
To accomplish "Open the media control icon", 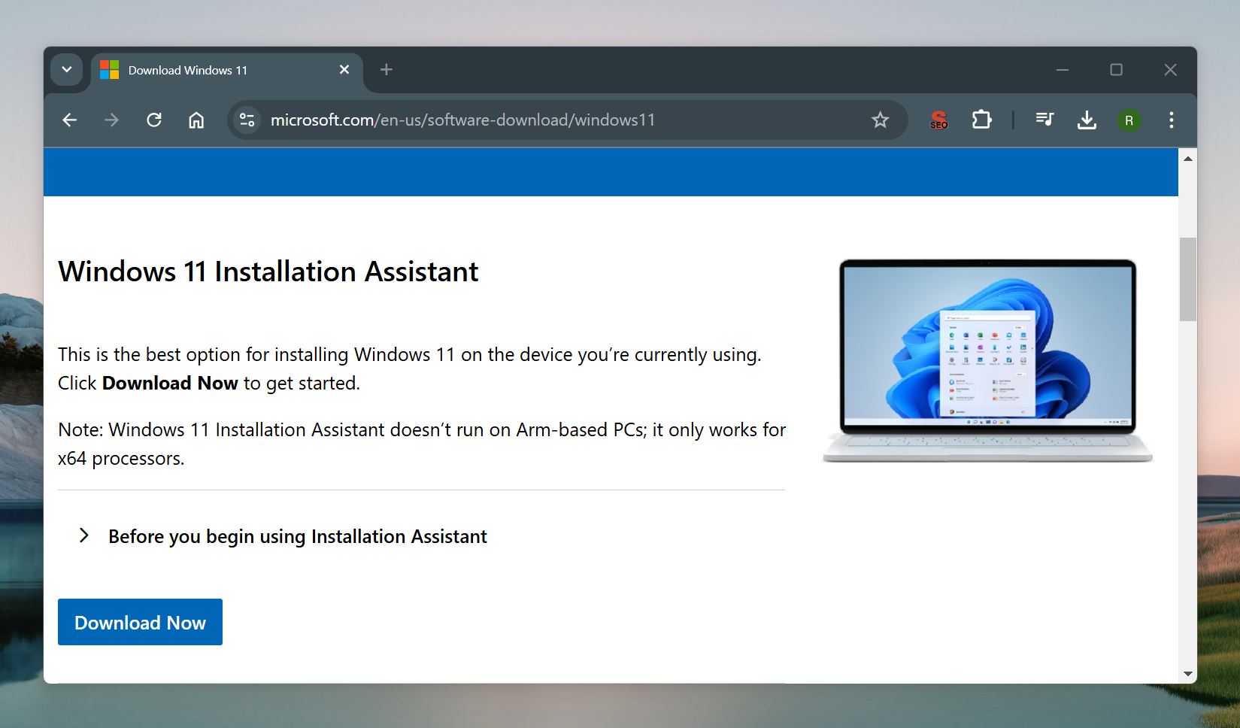I will pyautogui.click(x=1044, y=120).
